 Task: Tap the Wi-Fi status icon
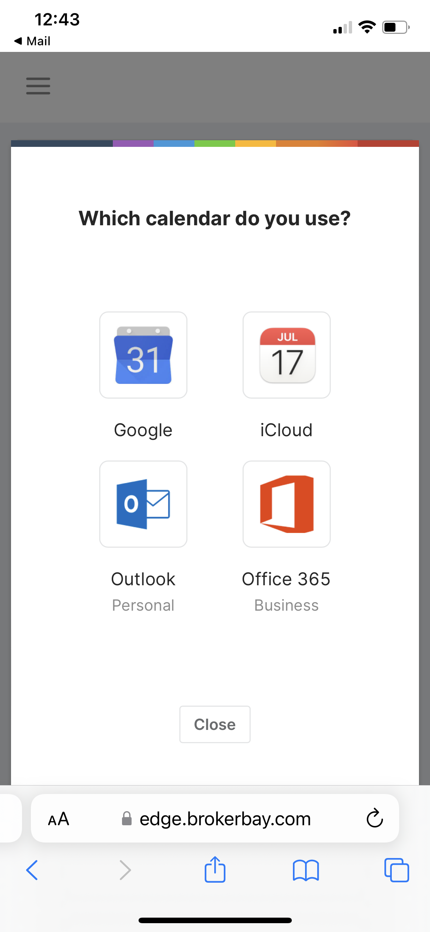[x=367, y=27]
